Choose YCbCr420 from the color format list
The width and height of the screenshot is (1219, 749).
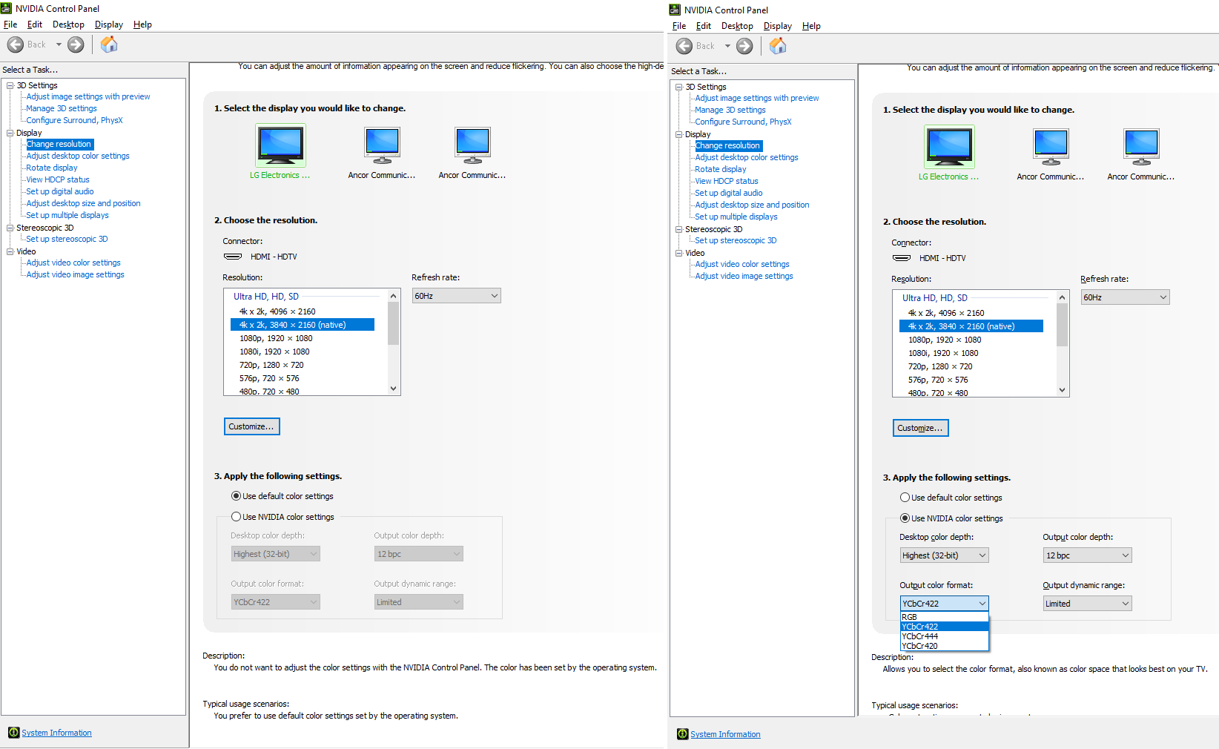945,646
